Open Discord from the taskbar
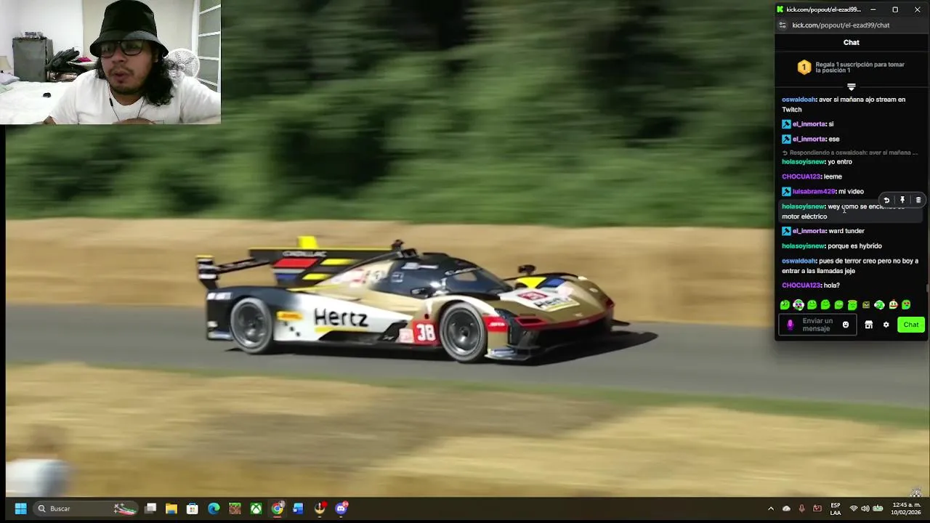Viewport: 930px width, 523px height. click(x=341, y=508)
